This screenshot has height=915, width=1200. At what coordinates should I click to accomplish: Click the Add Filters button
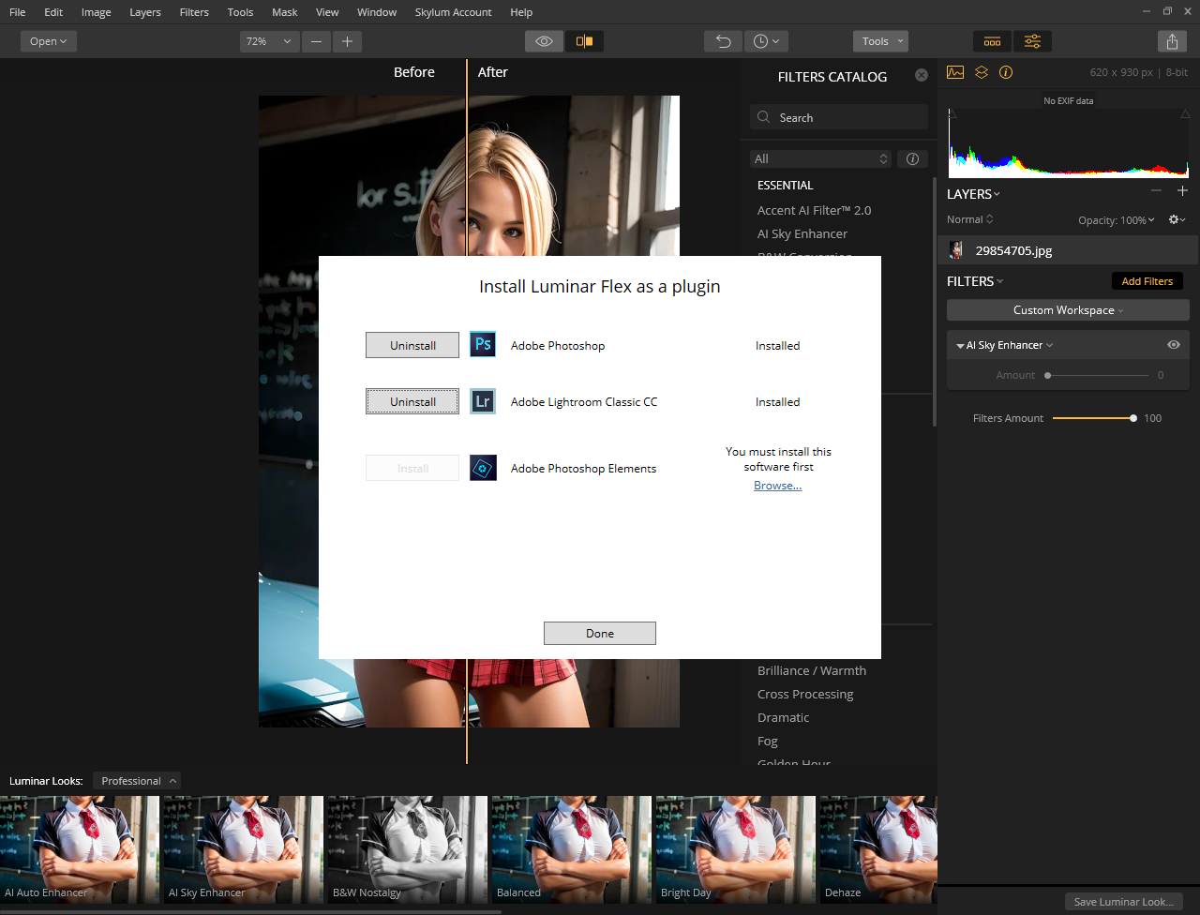point(1147,281)
